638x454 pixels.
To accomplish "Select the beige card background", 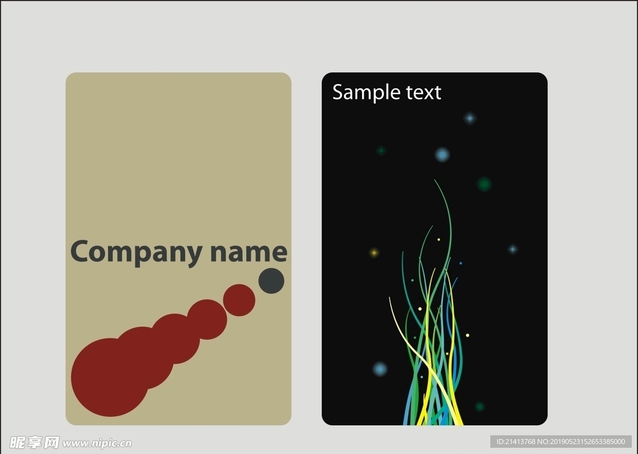I will [x=178, y=163].
